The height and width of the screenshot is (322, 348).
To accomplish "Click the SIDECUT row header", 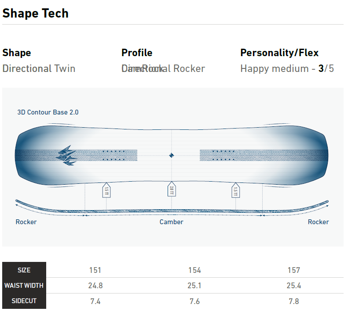I will (x=24, y=301).
